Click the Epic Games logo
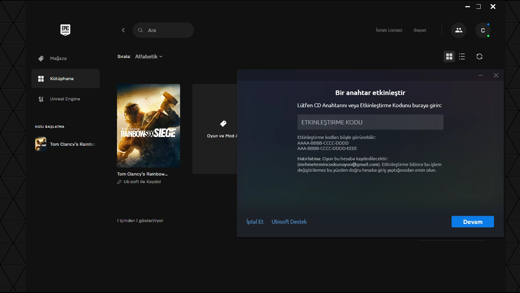Viewport: 520px width, 293px height. click(x=65, y=30)
